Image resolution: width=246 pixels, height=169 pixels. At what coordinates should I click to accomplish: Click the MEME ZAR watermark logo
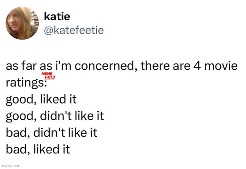coord(48,76)
